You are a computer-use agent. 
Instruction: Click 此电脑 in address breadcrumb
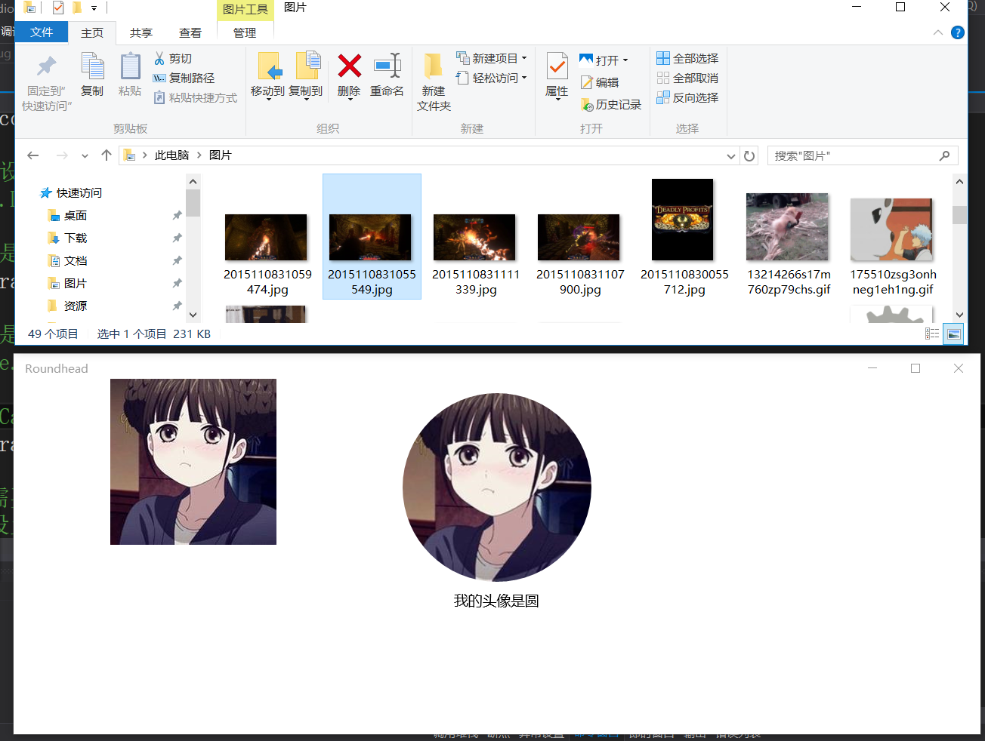click(x=171, y=155)
